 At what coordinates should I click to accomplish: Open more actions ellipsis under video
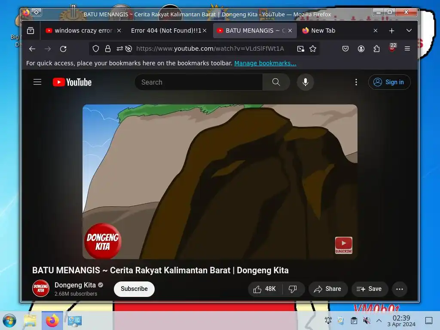(400, 289)
